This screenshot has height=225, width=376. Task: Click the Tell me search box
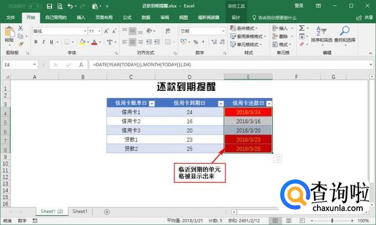275,18
